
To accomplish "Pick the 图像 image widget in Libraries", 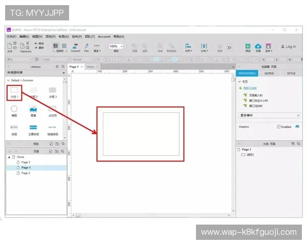I will coord(33,109).
